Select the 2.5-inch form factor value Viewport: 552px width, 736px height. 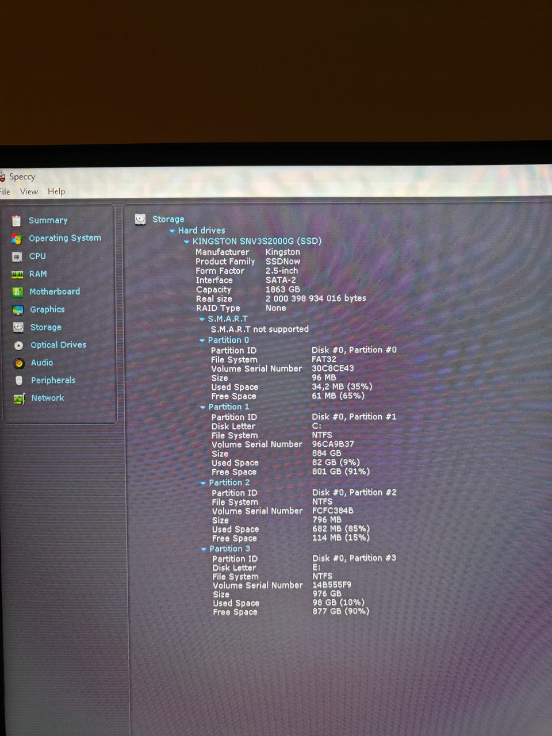click(282, 270)
